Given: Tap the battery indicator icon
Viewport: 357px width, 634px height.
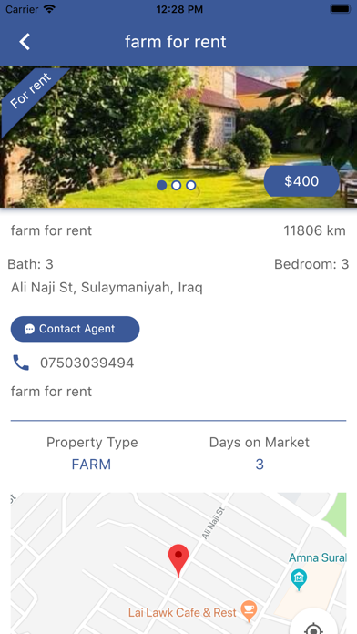Looking at the screenshot, I should click(341, 9).
